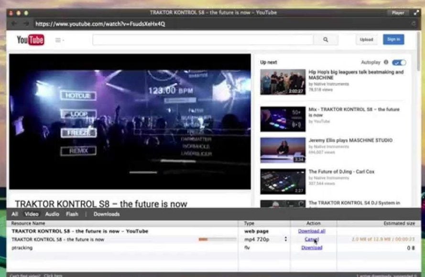Click the Download all link

pyautogui.click(x=312, y=231)
